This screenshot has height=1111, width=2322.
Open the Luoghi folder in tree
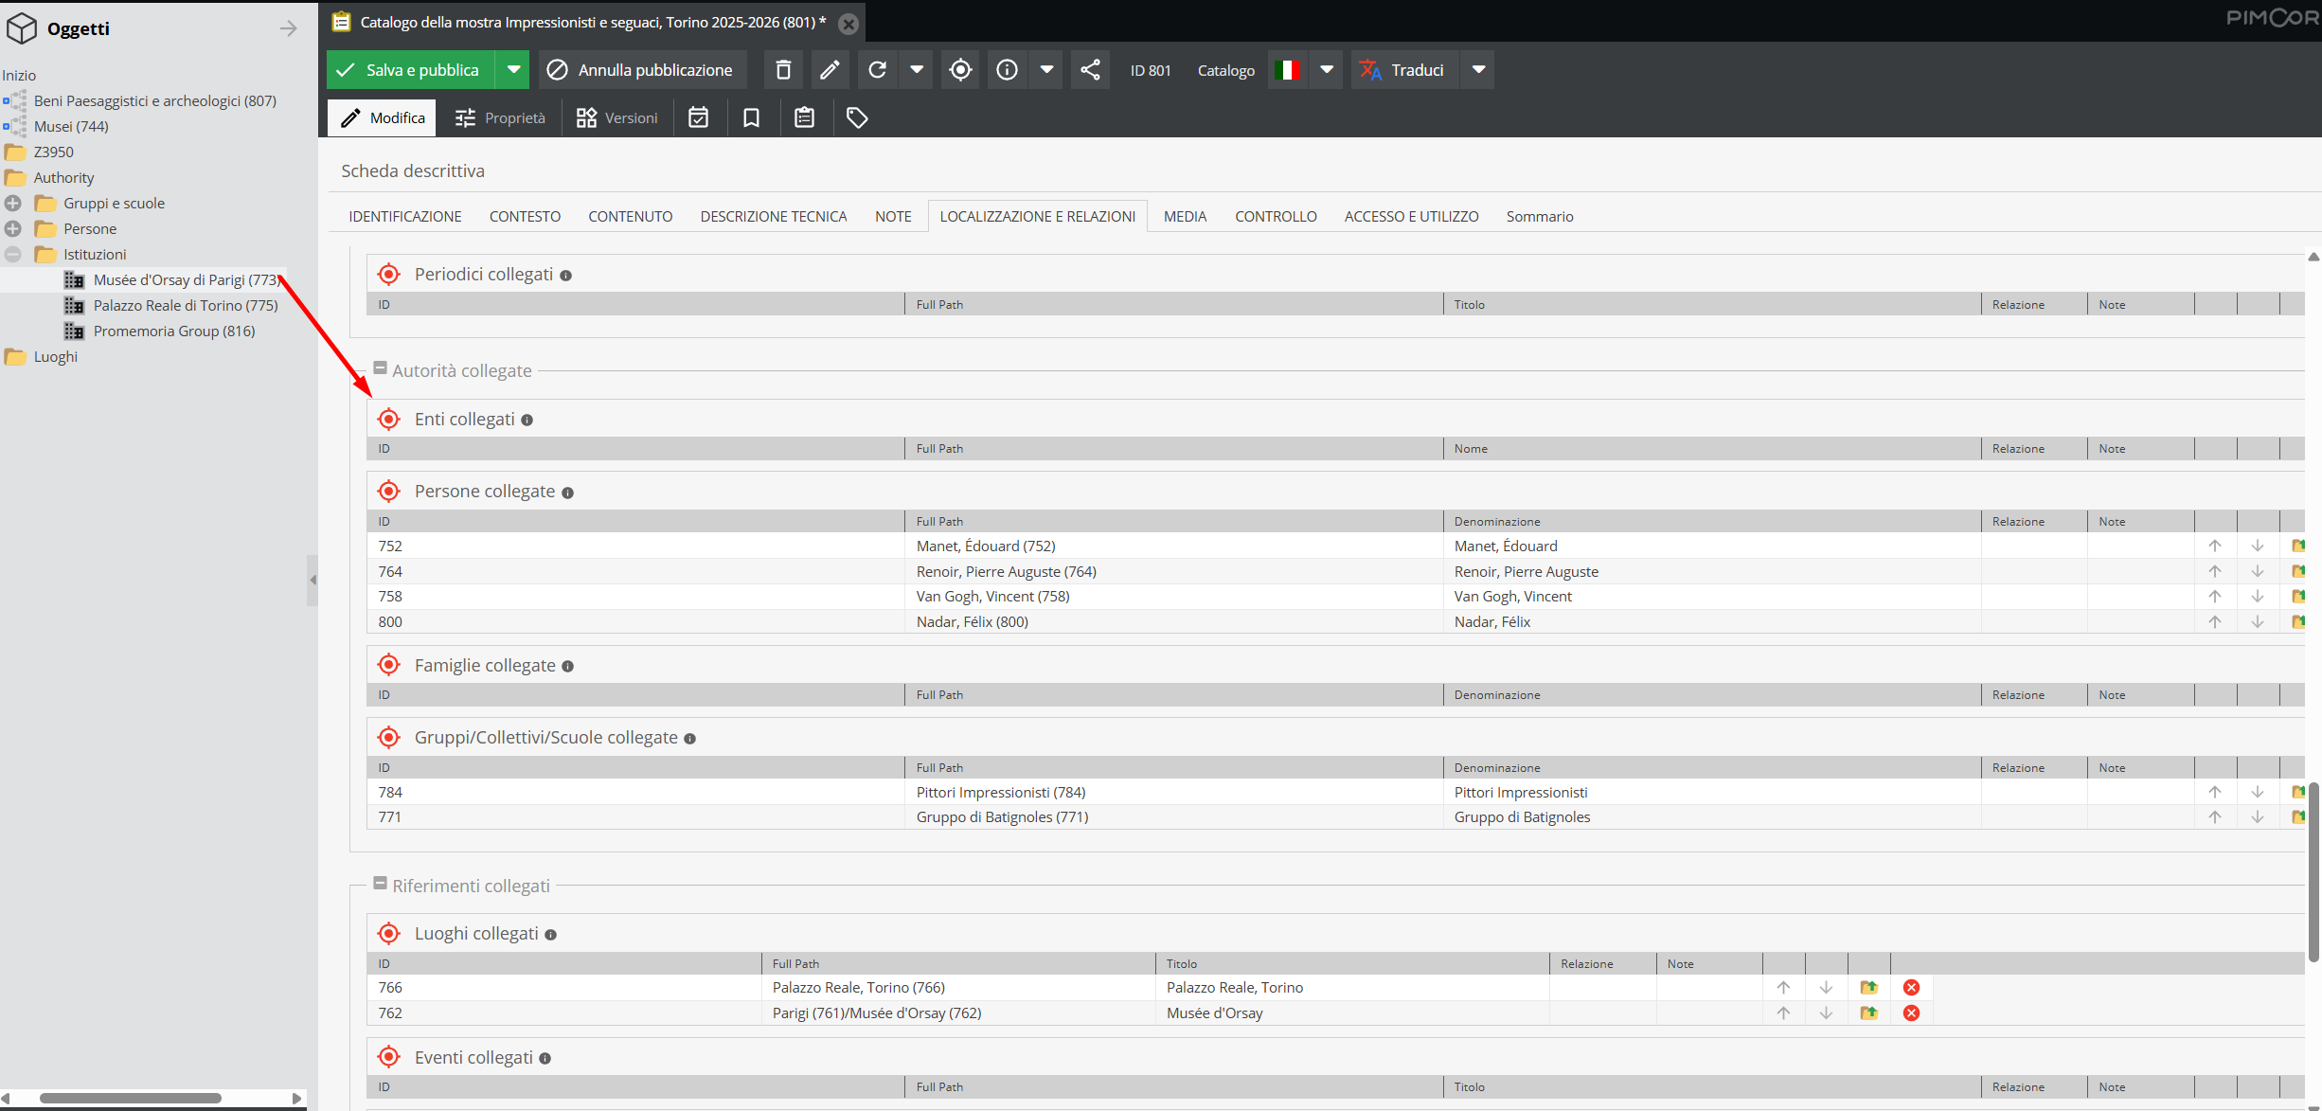coord(56,357)
